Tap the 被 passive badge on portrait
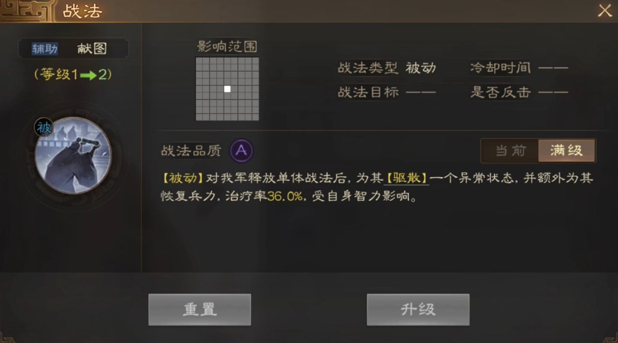 [x=43, y=127]
